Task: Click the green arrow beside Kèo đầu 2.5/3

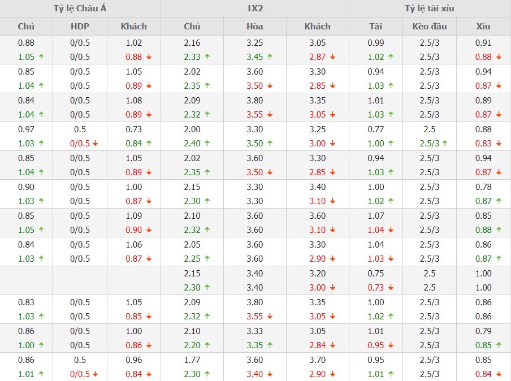Action: click(x=445, y=144)
